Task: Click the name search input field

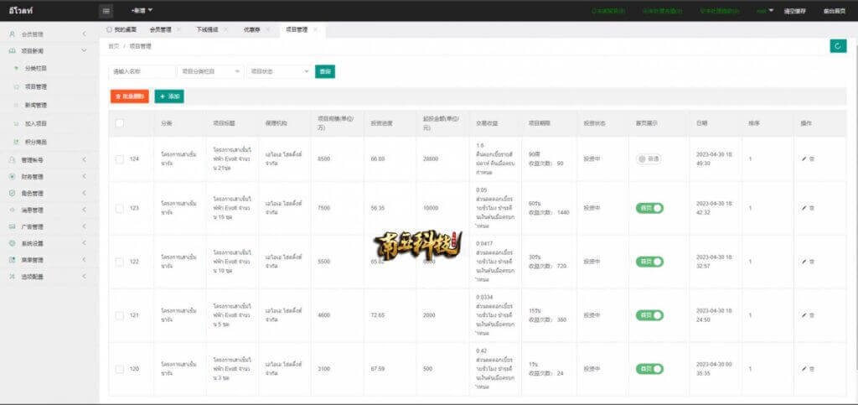Action: (142, 72)
